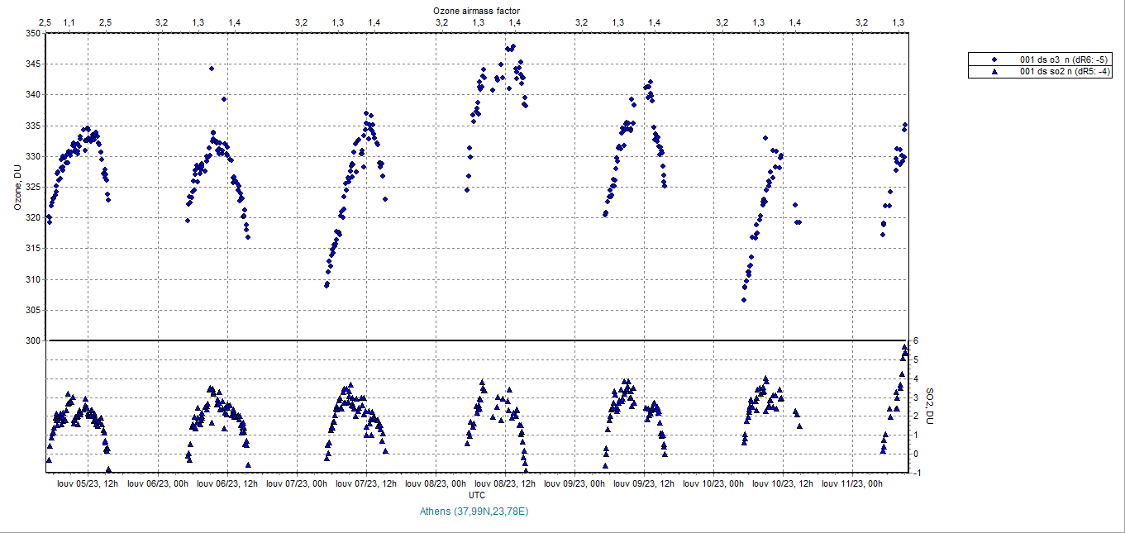
Task: Click the 'Ozone airmass factor' axis title
Action: coord(477,10)
